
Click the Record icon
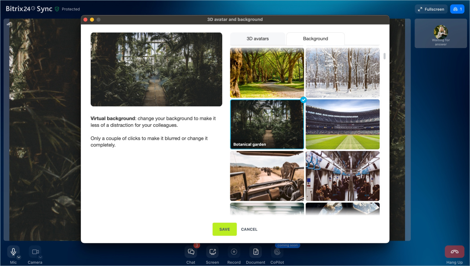click(x=234, y=252)
